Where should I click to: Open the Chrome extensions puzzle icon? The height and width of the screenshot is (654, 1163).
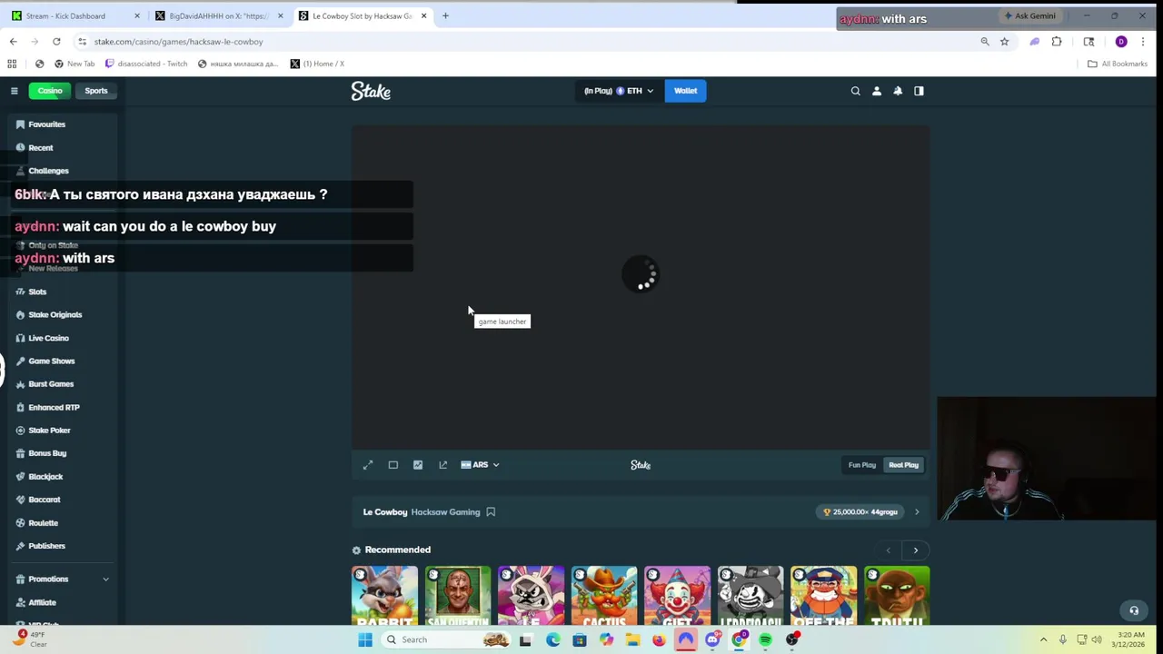(x=1057, y=42)
